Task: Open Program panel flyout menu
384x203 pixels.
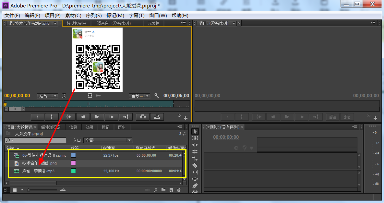Action: coord(373,23)
